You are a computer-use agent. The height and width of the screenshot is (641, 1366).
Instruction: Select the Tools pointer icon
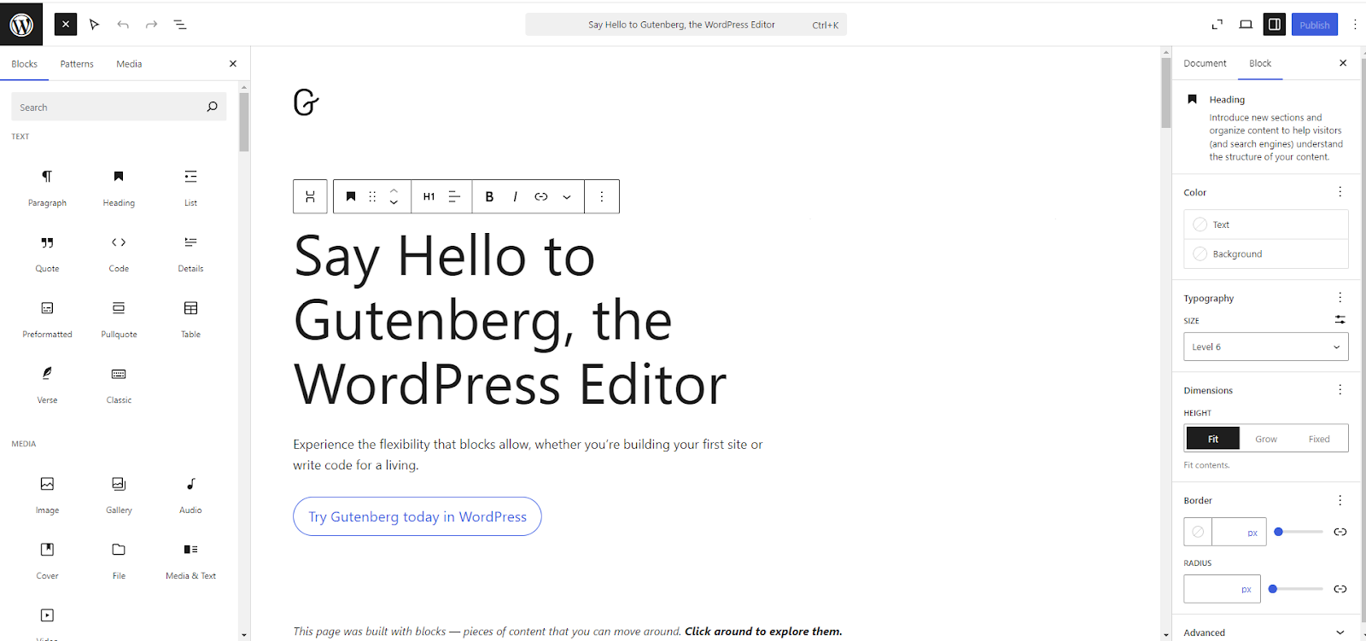(95, 24)
